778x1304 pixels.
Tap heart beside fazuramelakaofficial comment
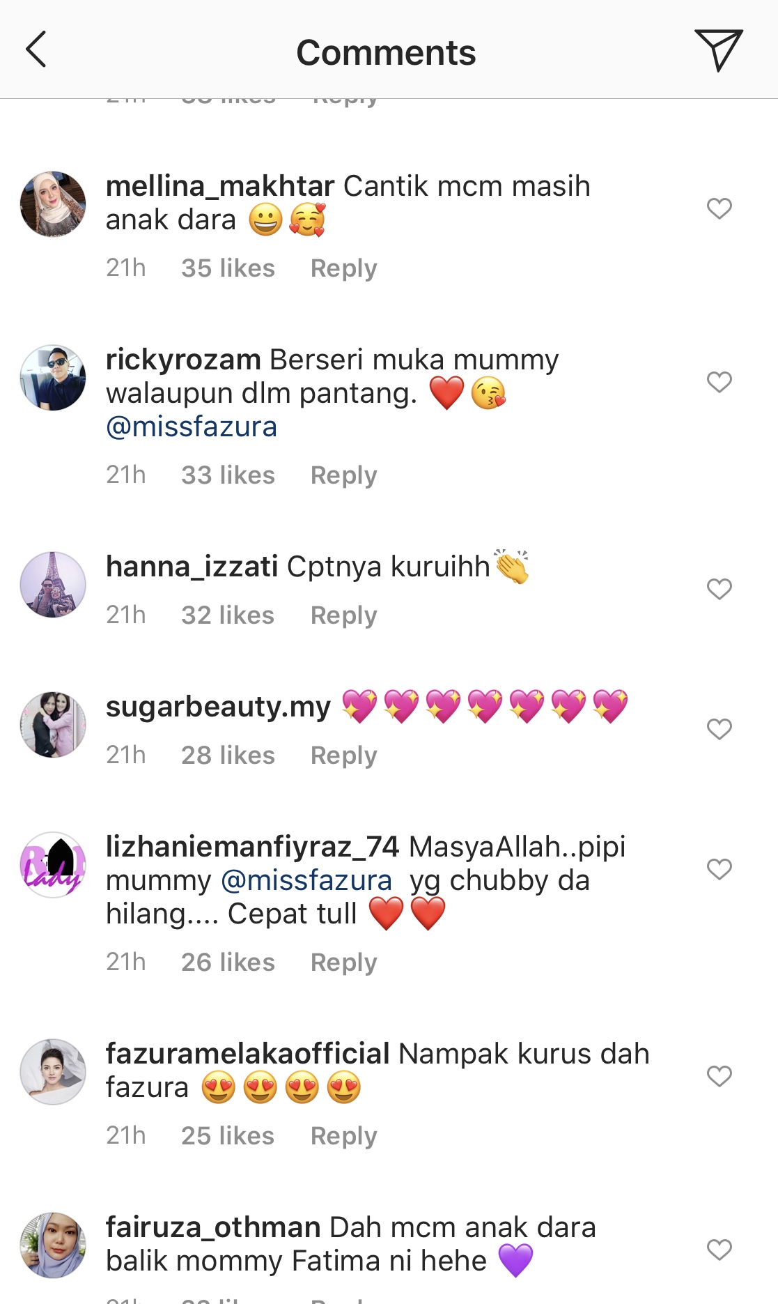719,1077
